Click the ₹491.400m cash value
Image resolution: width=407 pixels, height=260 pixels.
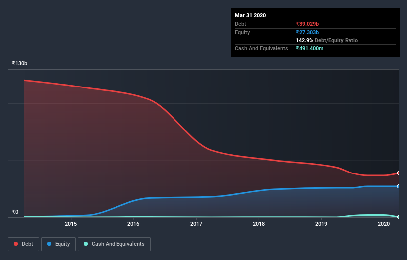(x=310, y=48)
